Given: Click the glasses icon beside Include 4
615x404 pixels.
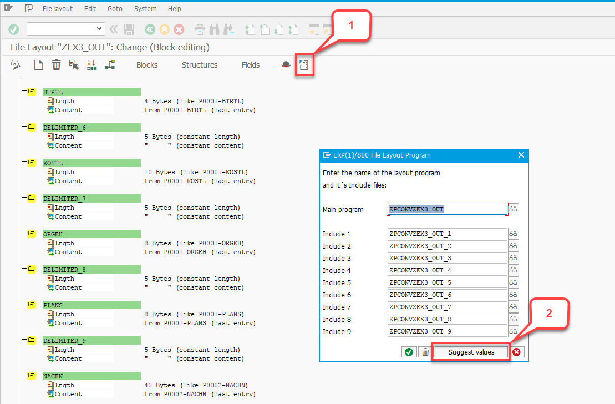Looking at the screenshot, I should [x=514, y=270].
